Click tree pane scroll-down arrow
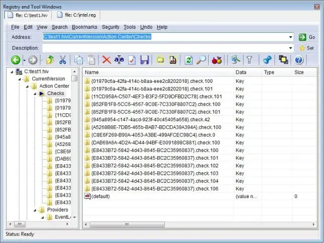This screenshot has width=324, height=243. pyautogui.click(x=74, y=217)
